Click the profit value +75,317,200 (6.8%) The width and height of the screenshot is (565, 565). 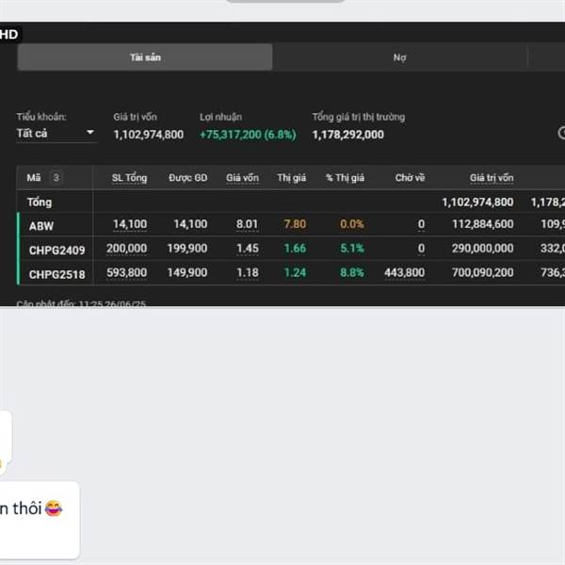tap(248, 135)
